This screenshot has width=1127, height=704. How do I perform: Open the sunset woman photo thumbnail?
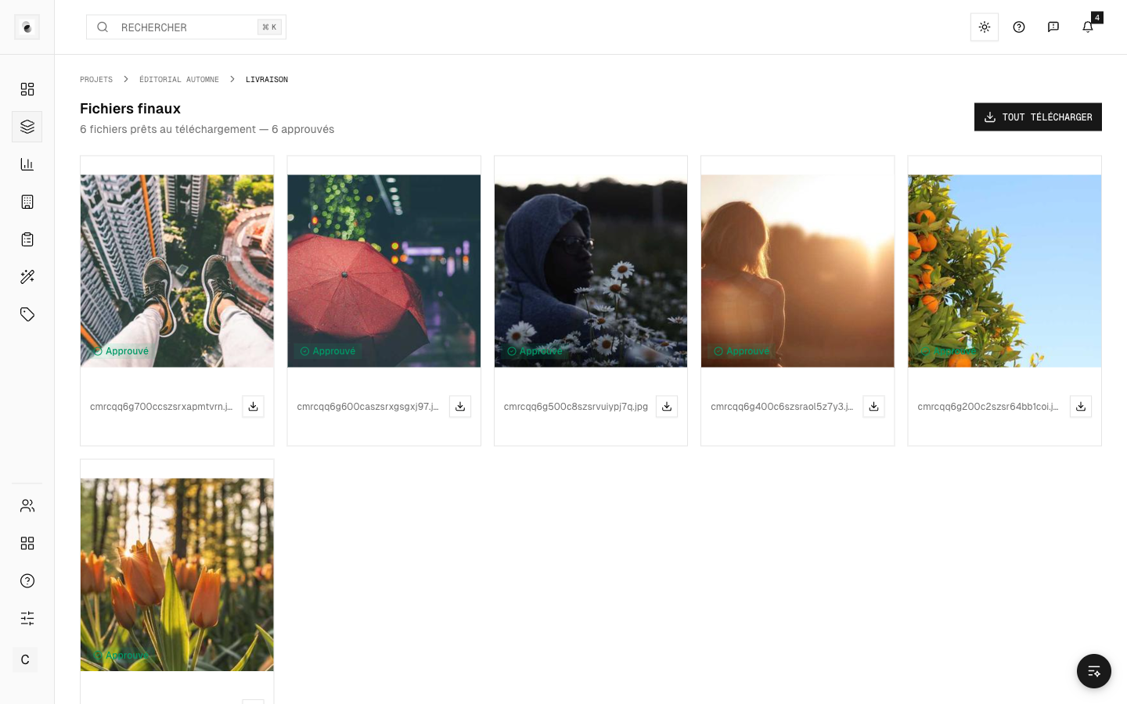(x=798, y=271)
